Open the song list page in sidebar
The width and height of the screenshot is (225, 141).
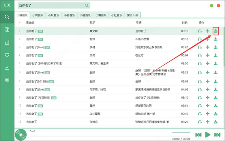7,30
